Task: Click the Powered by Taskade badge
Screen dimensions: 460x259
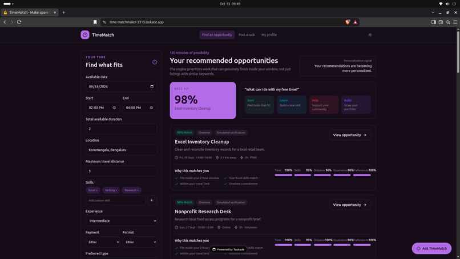Action: (228, 249)
